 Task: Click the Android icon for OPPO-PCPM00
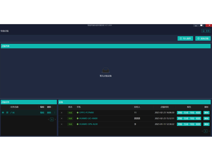78,113
